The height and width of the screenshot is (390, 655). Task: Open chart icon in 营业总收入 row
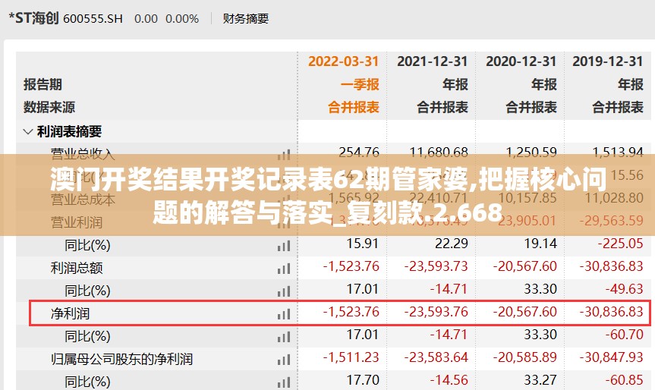(x=284, y=155)
